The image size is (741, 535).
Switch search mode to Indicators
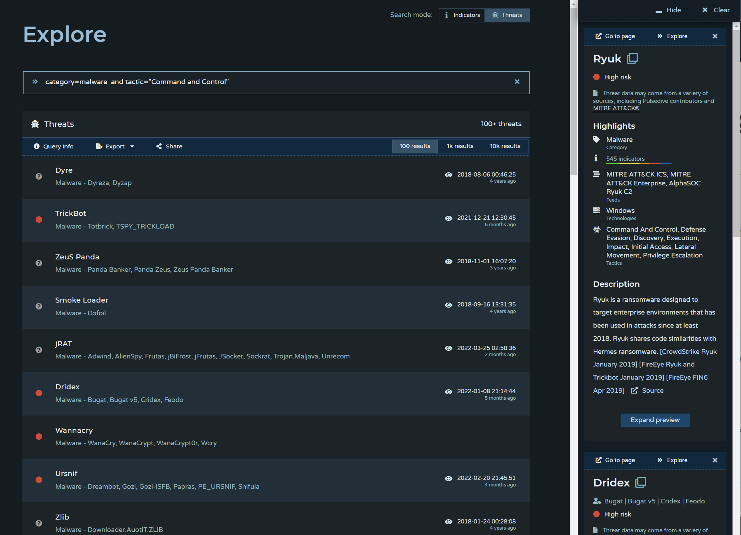point(462,15)
